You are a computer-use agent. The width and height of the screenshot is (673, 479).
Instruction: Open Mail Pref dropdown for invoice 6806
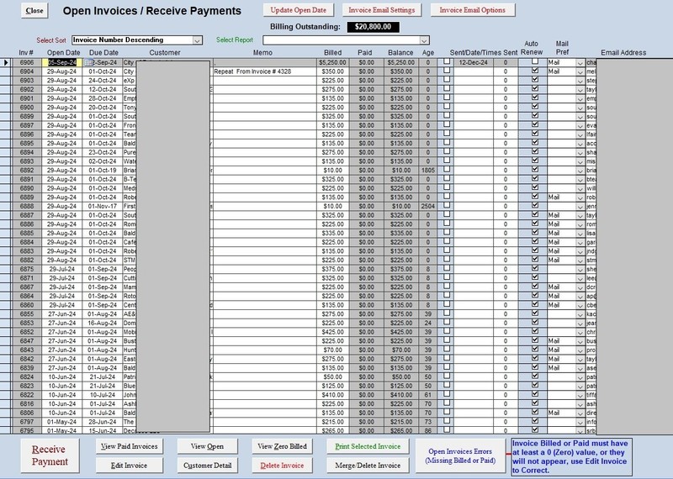coord(580,413)
